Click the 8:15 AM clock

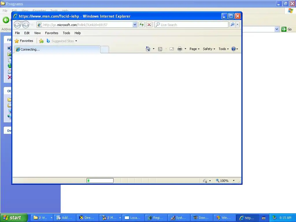[x=285, y=218]
